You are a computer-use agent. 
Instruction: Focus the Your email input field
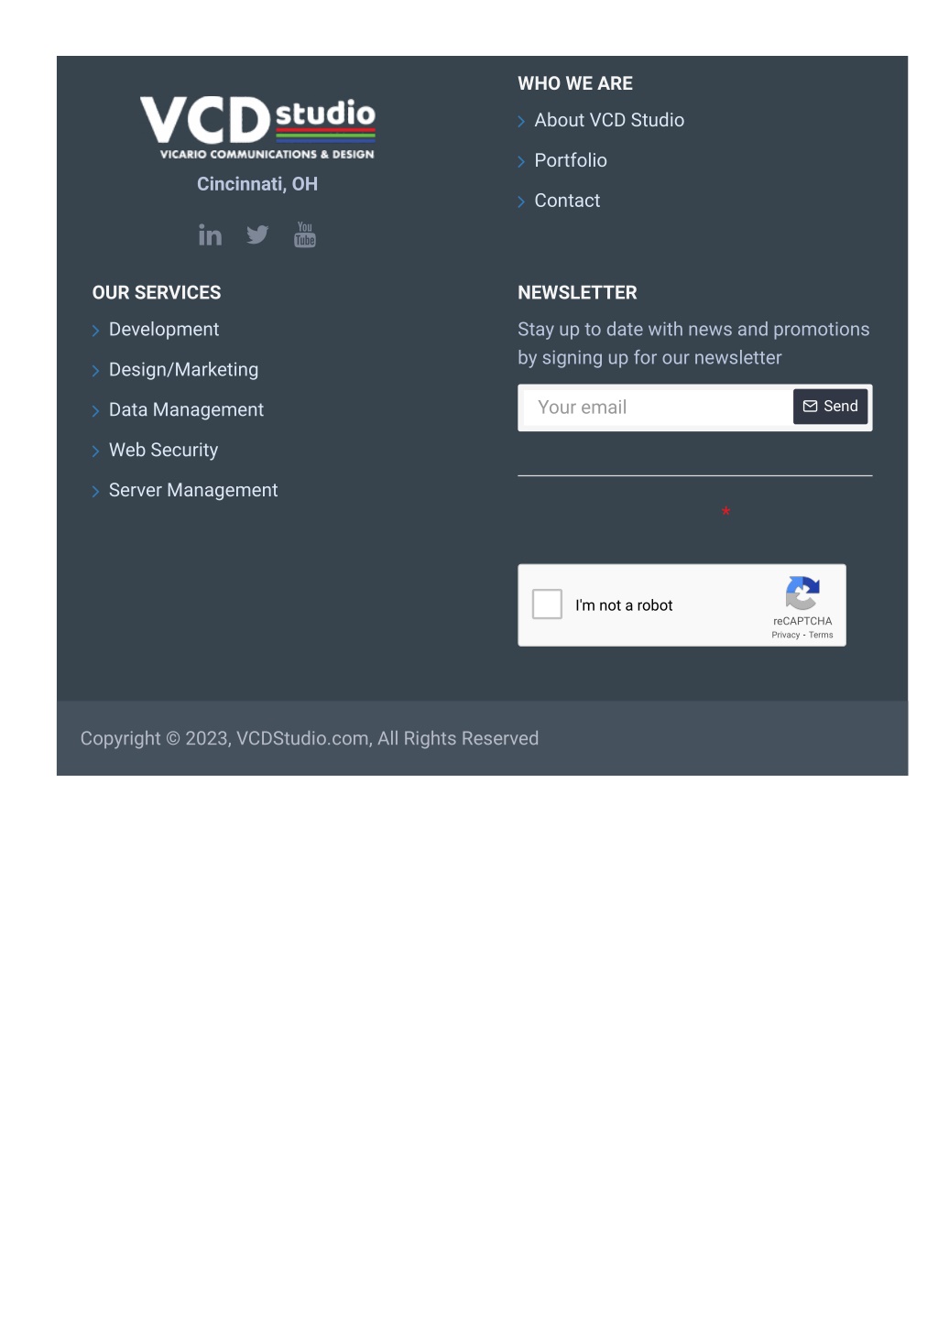point(656,408)
